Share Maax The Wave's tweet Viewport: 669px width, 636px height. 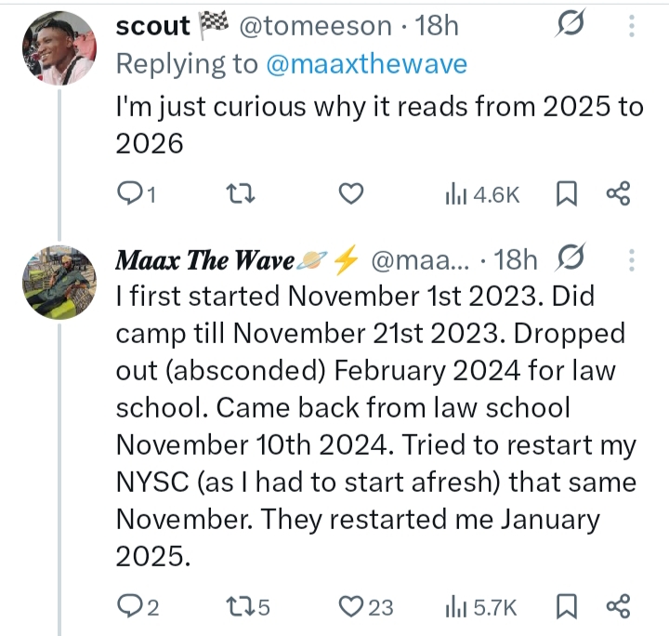[618, 607]
